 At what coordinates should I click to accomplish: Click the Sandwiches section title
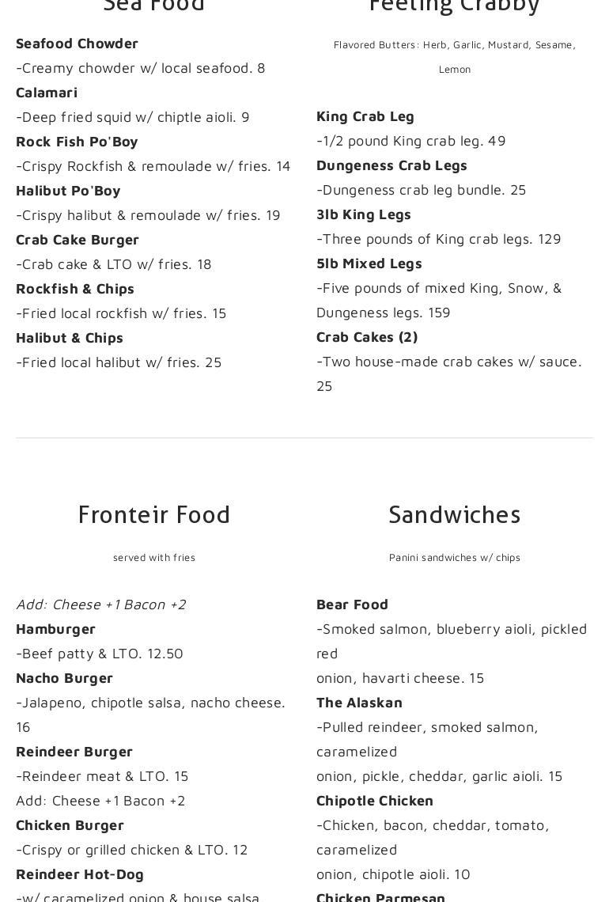454,514
